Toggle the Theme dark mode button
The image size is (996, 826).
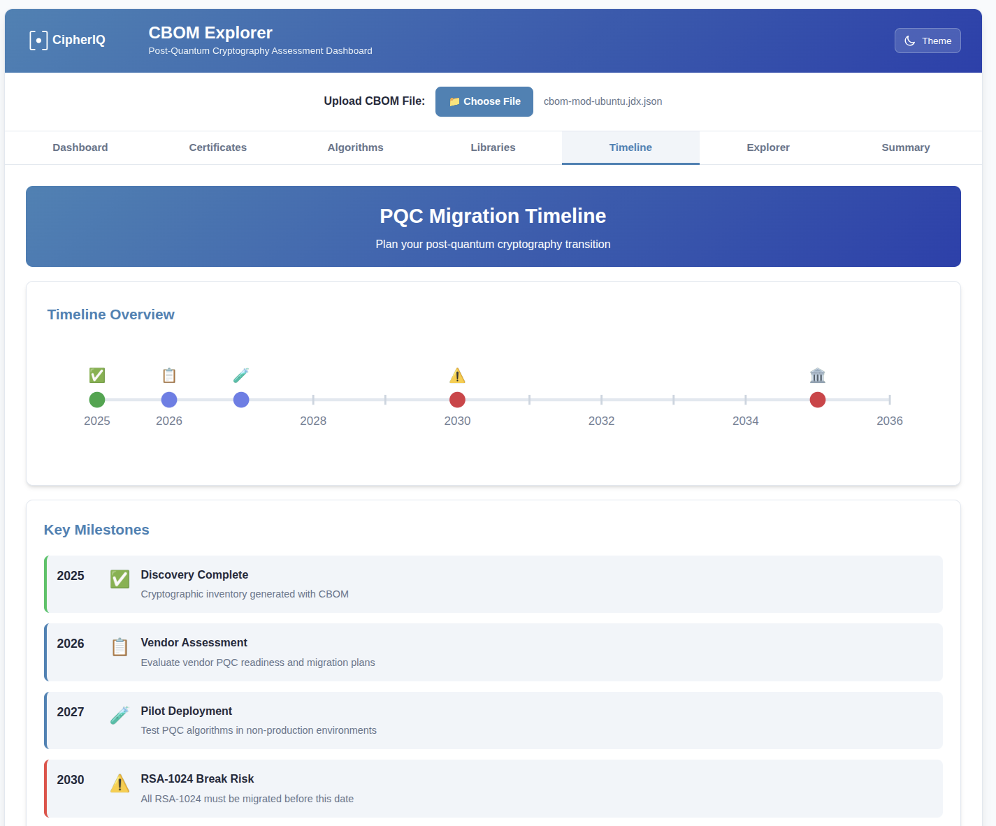tap(927, 41)
